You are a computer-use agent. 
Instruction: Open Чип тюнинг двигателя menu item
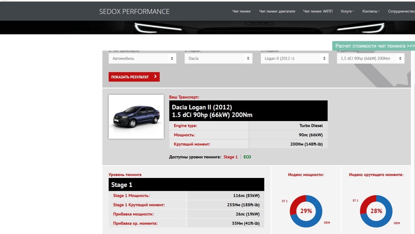coord(277,11)
